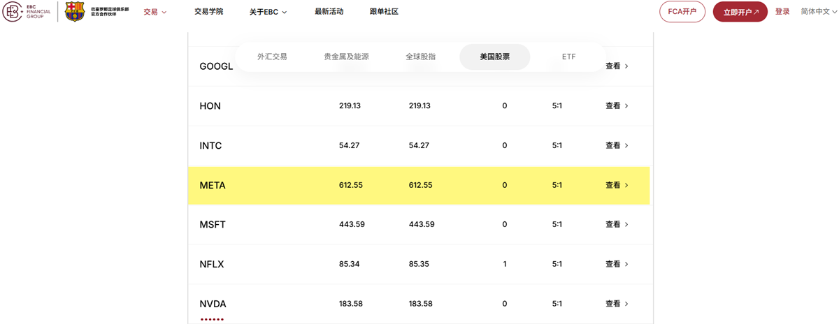Click the HON bid price 219.13
This screenshot has height=324, width=839.
point(350,106)
